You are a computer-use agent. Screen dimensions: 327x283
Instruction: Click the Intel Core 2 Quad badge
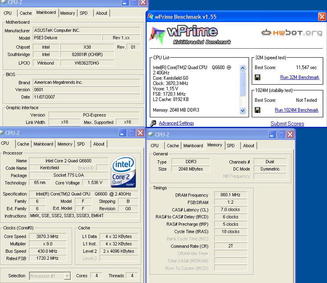[x=123, y=171]
